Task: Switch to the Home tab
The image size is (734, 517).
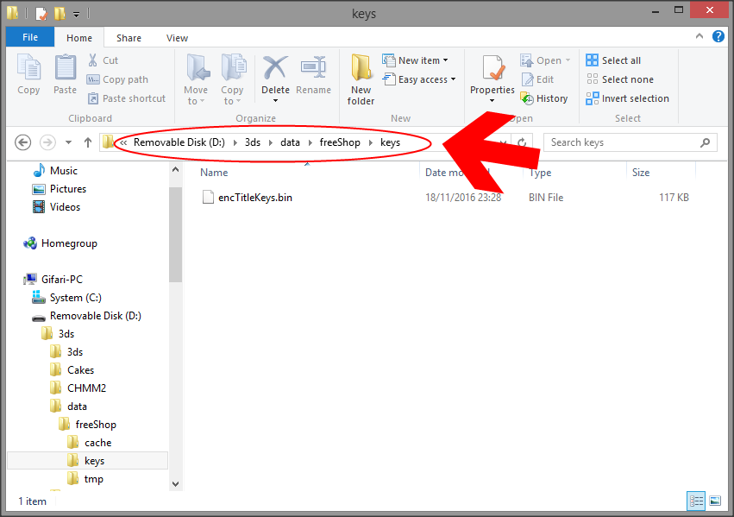Action: tap(79, 38)
